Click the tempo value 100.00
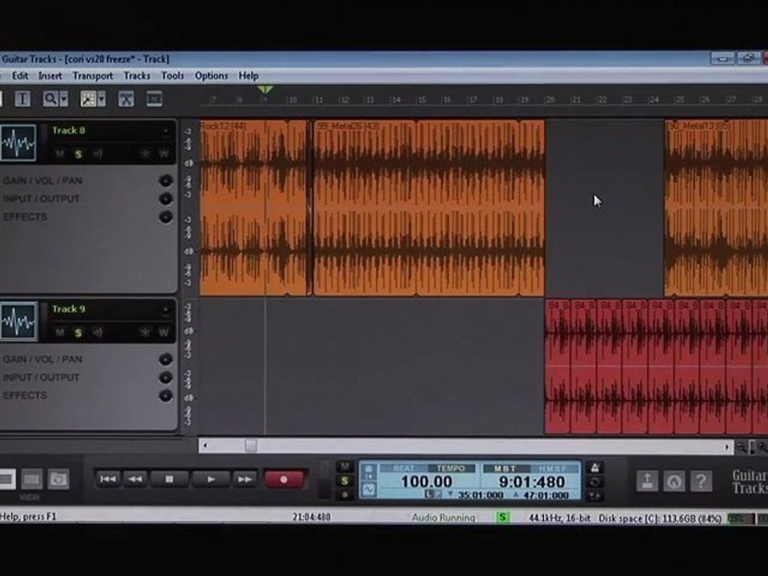This screenshot has width=768, height=576. [x=426, y=482]
